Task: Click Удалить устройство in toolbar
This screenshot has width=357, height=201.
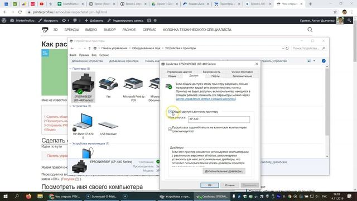Action: (x=274, y=61)
